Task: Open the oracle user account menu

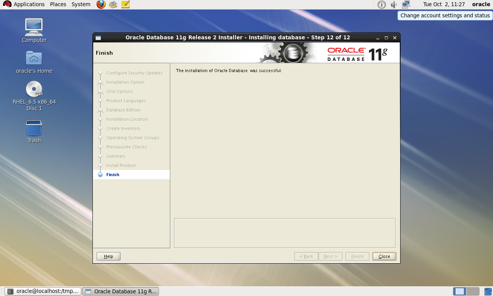Action: (481, 4)
